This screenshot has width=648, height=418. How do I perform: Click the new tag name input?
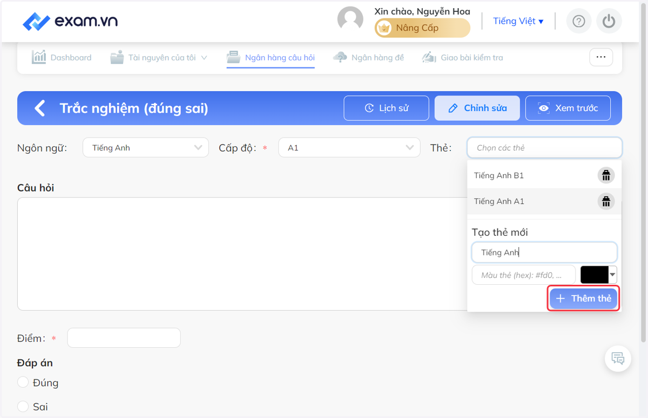tap(544, 252)
